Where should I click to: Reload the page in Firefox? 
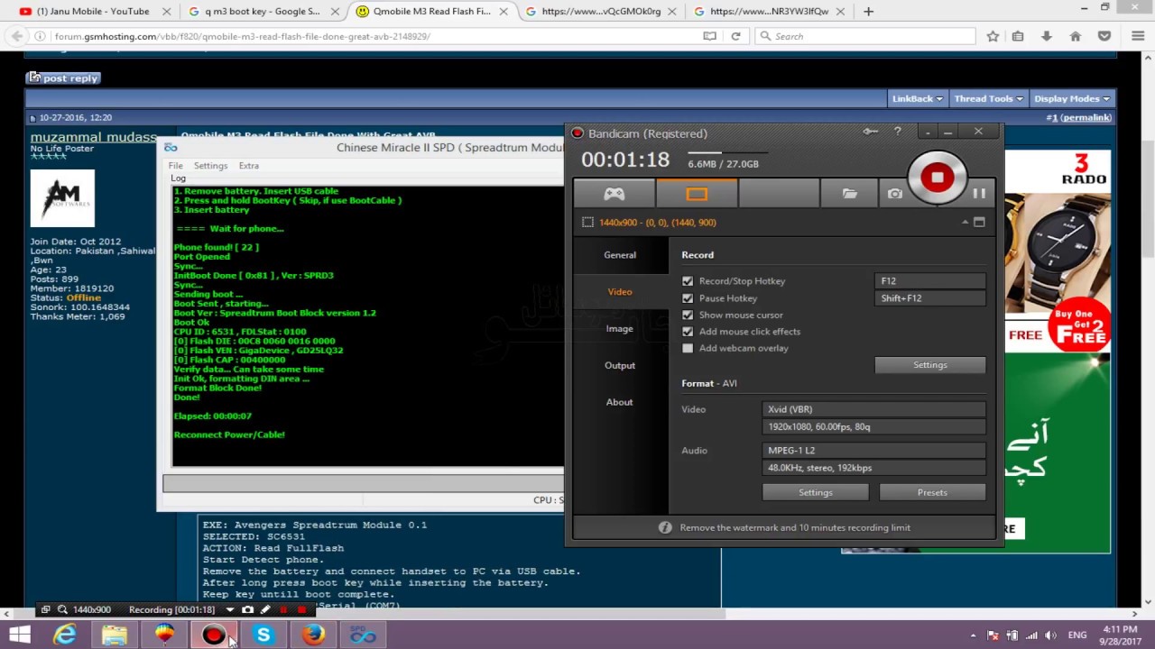735,36
